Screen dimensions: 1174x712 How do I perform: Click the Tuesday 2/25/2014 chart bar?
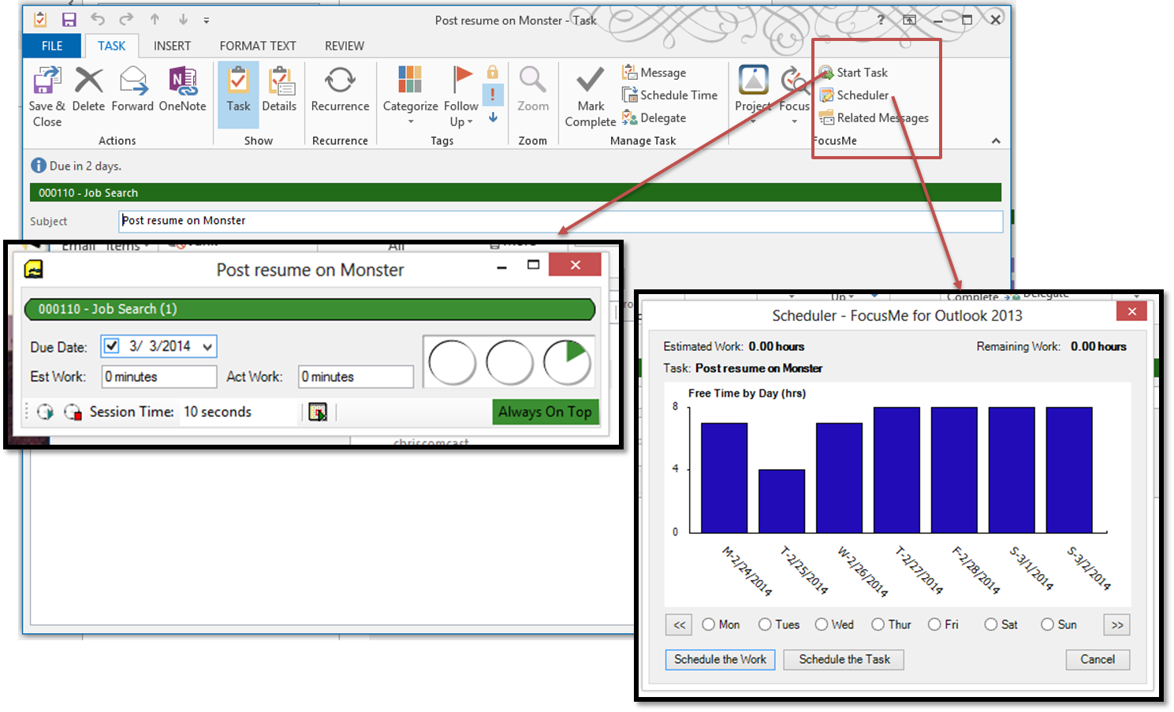tap(781, 501)
